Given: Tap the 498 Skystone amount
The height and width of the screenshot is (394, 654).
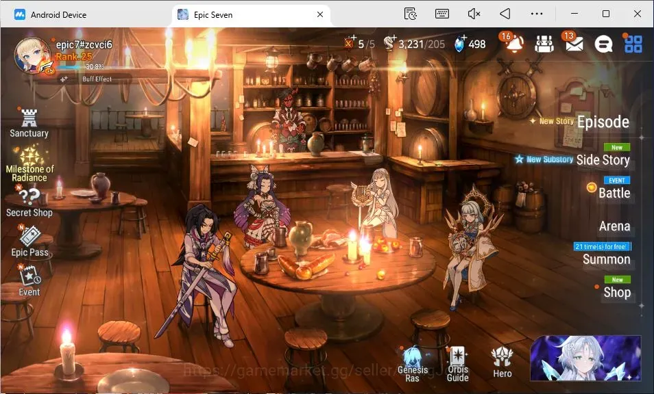Looking at the screenshot, I should (476, 44).
